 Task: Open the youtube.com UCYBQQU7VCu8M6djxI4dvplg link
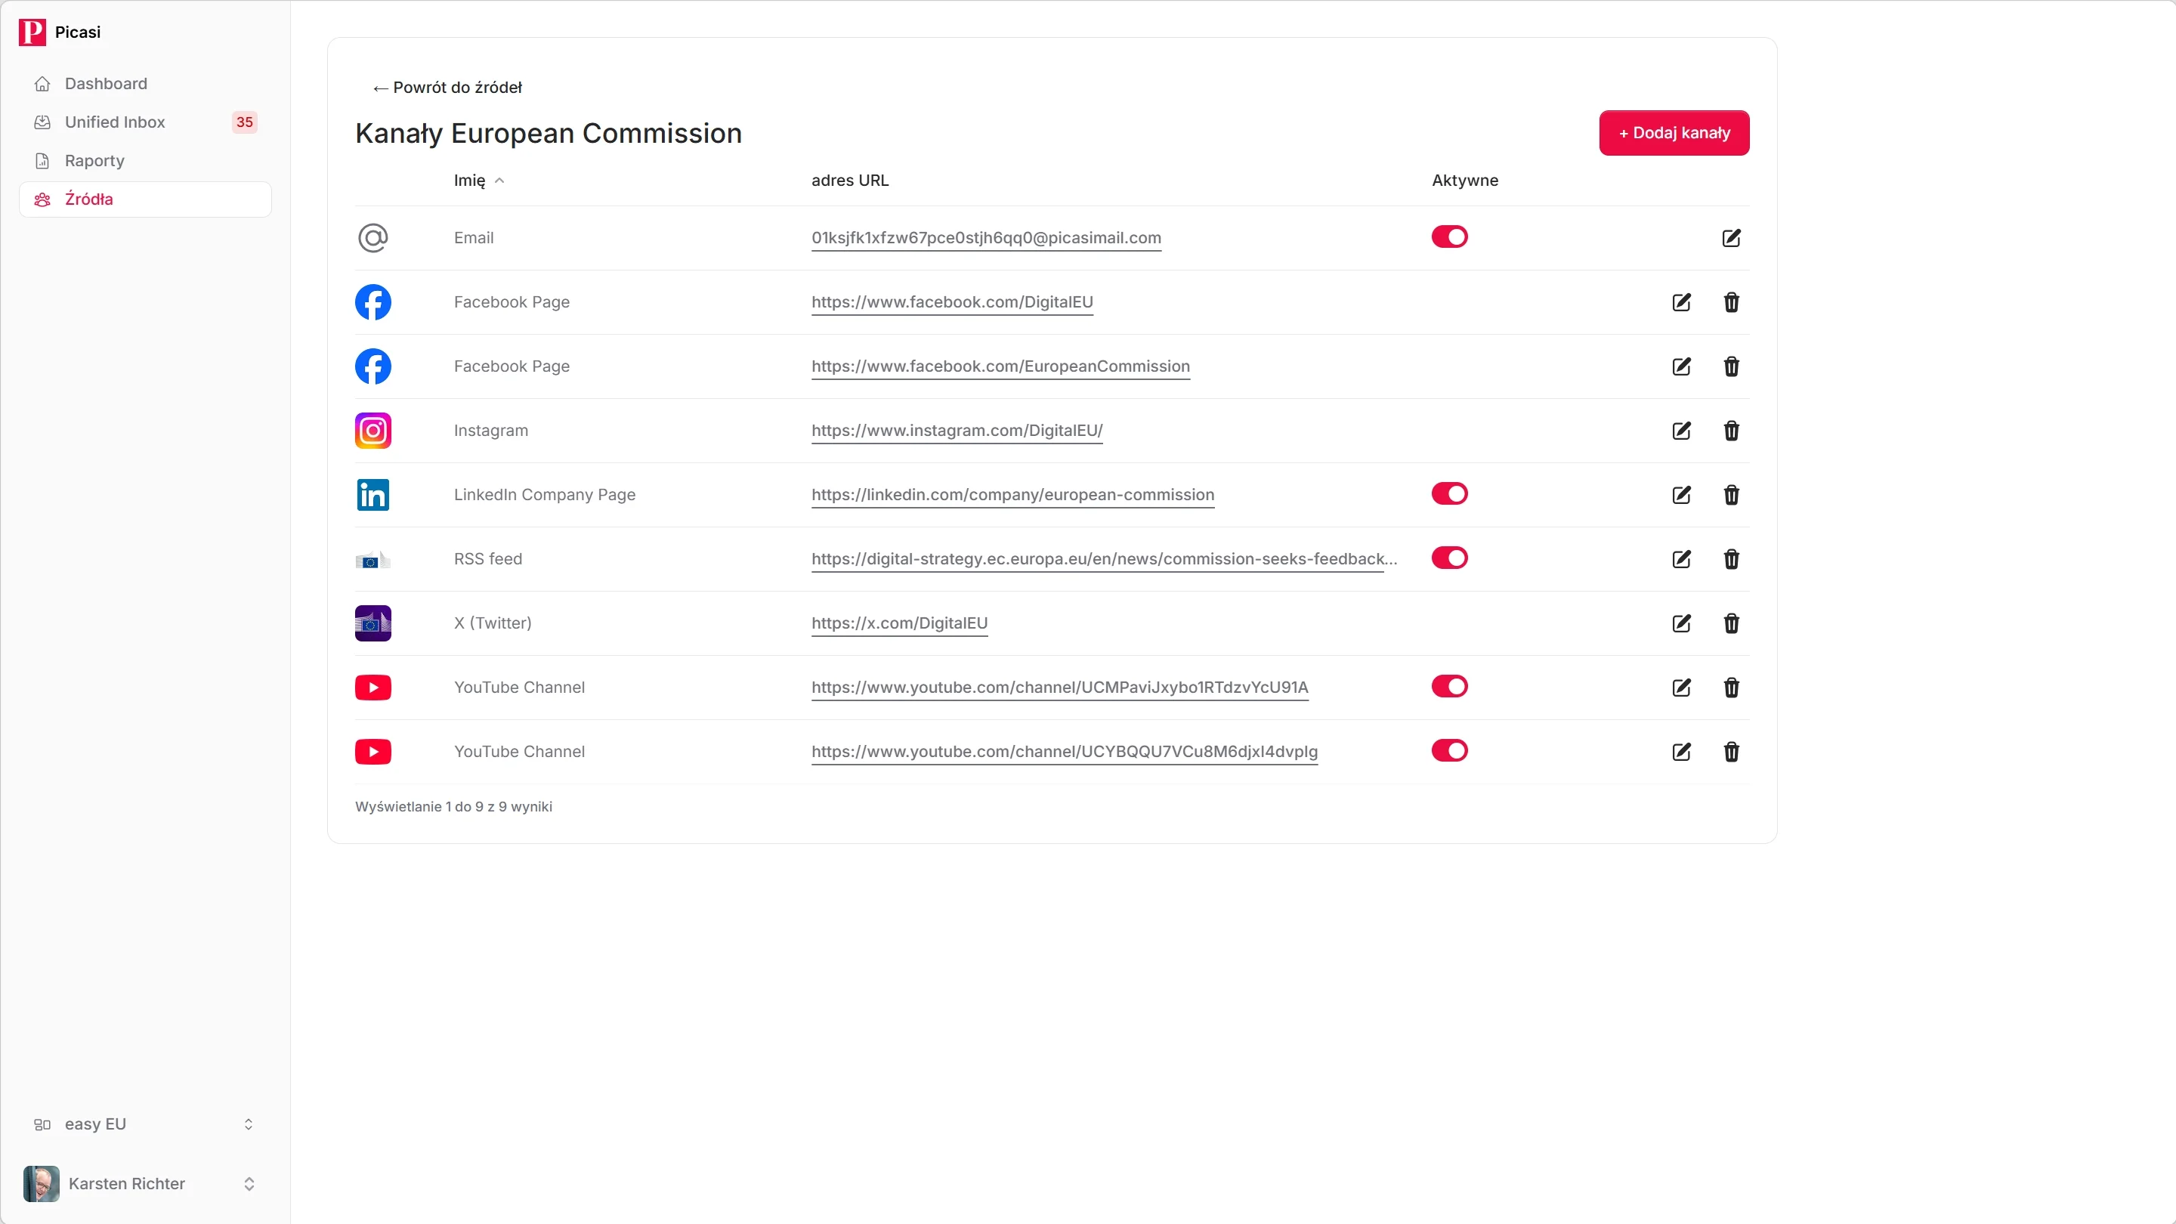tap(1065, 752)
